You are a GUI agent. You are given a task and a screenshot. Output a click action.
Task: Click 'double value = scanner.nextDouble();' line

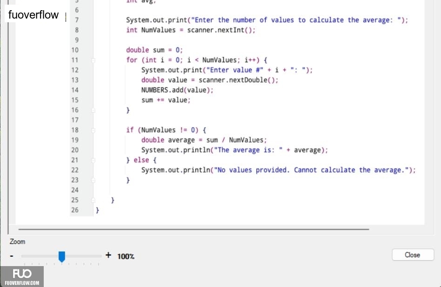(x=209, y=80)
